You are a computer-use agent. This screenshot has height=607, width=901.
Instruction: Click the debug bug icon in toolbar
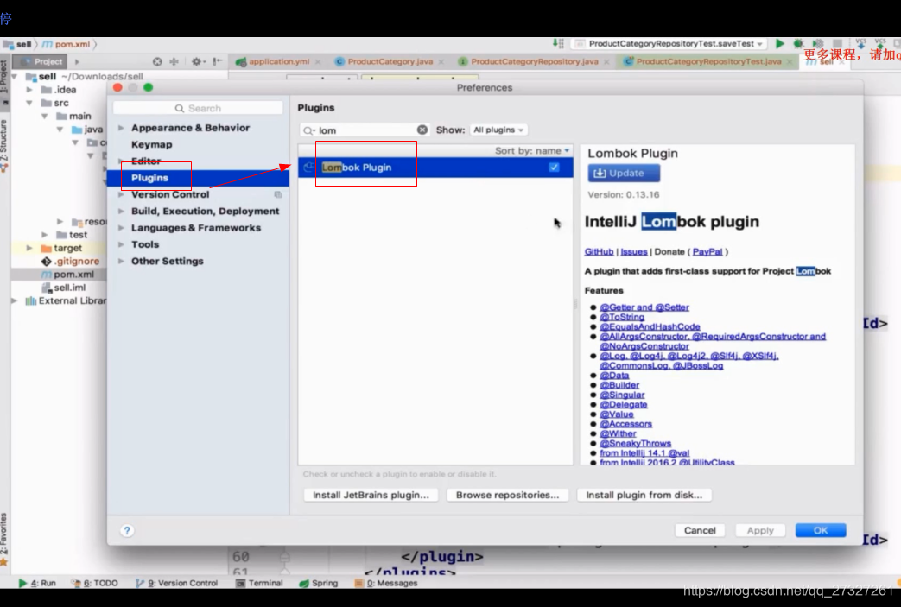[x=798, y=44]
